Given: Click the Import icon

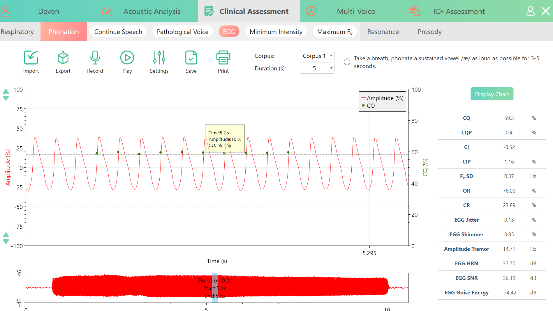Looking at the screenshot, I should point(31,58).
